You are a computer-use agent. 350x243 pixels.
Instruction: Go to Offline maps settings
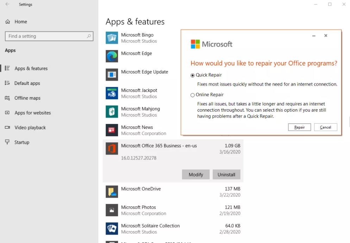pos(27,98)
